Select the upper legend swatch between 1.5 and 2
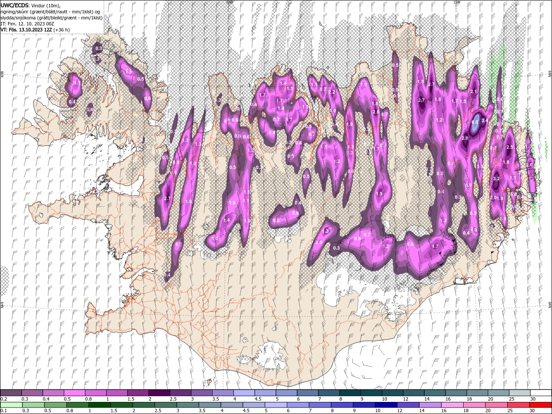552x414 pixels. click(138, 393)
